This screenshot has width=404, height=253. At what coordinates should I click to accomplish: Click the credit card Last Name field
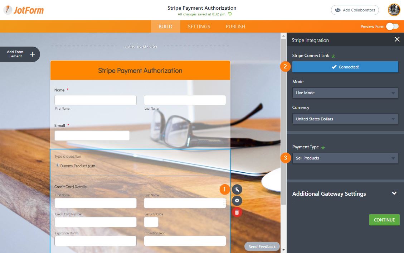[x=185, y=203]
